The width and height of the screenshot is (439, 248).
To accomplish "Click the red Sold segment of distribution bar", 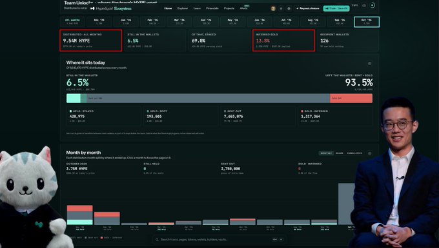I will tap(351, 99).
